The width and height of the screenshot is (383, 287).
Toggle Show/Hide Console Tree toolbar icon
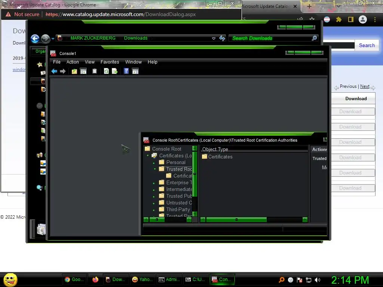click(83, 71)
